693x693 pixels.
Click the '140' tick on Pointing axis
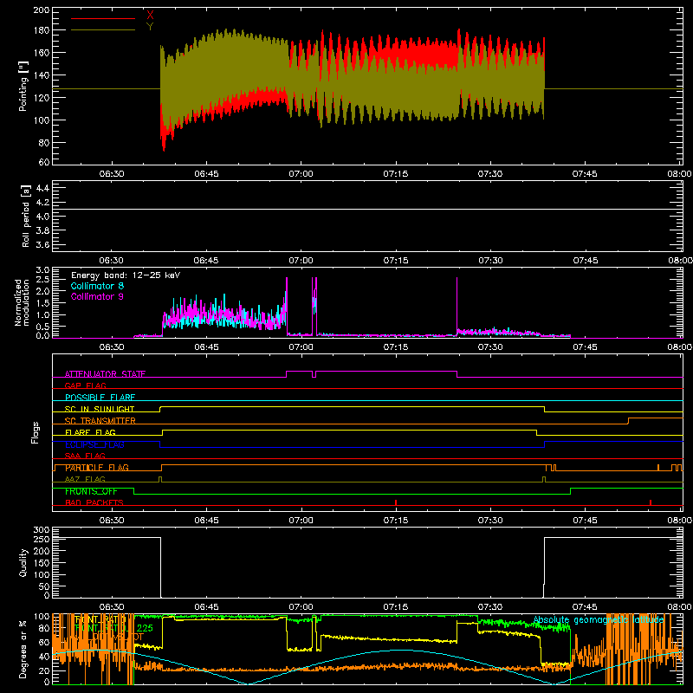[x=41, y=75]
